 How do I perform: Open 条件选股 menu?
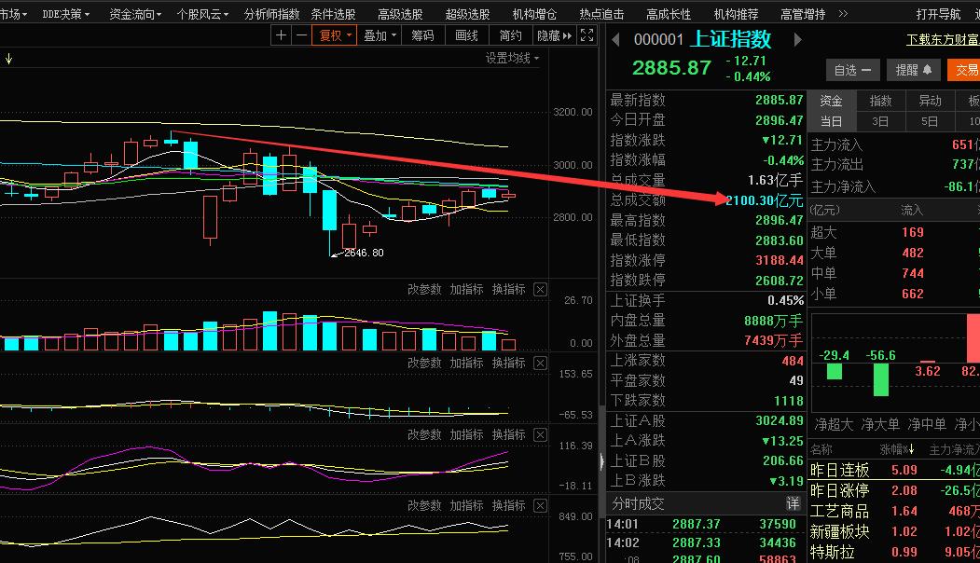(333, 14)
